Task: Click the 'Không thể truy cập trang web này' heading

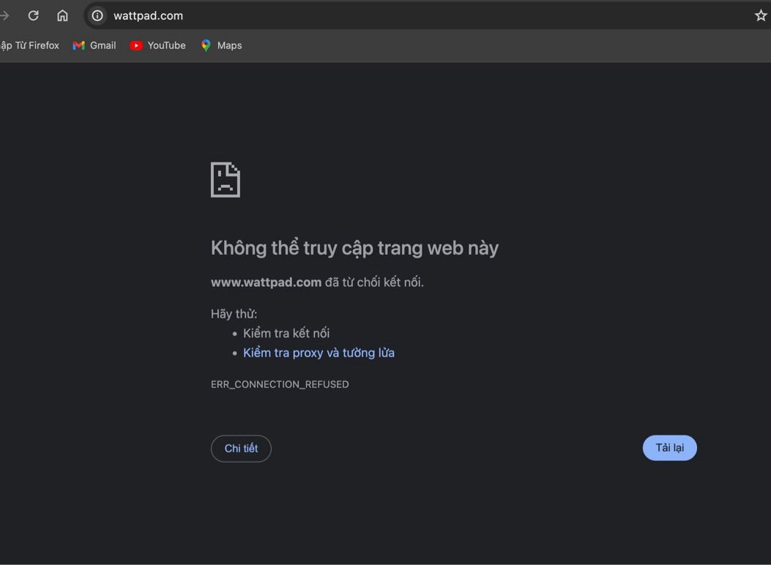Action: [x=354, y=248]
